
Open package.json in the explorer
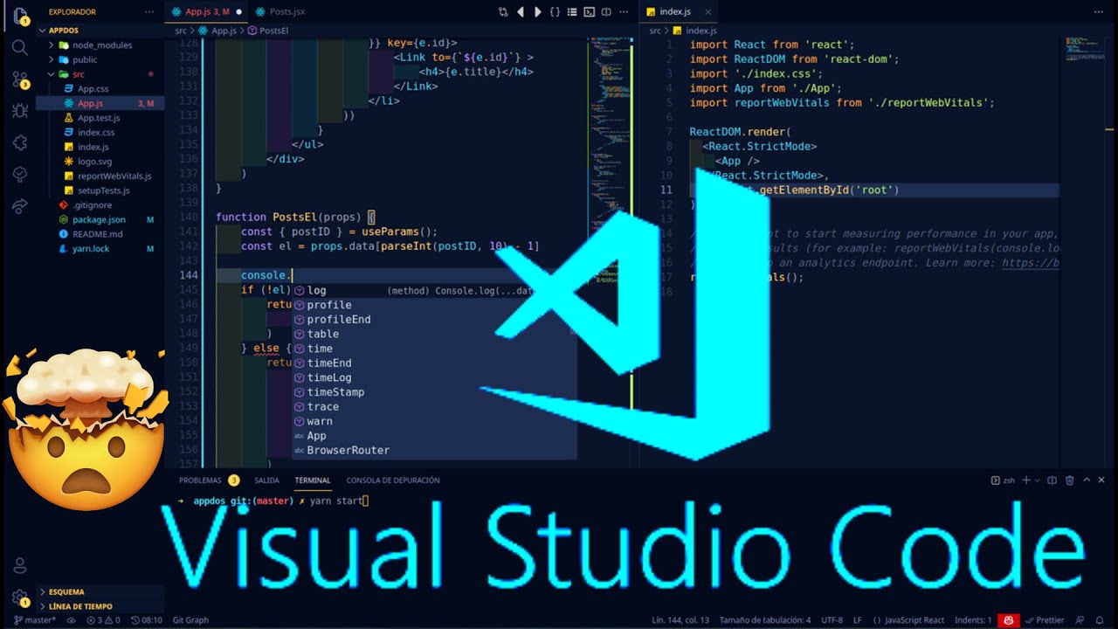click(x=99, y=220)
